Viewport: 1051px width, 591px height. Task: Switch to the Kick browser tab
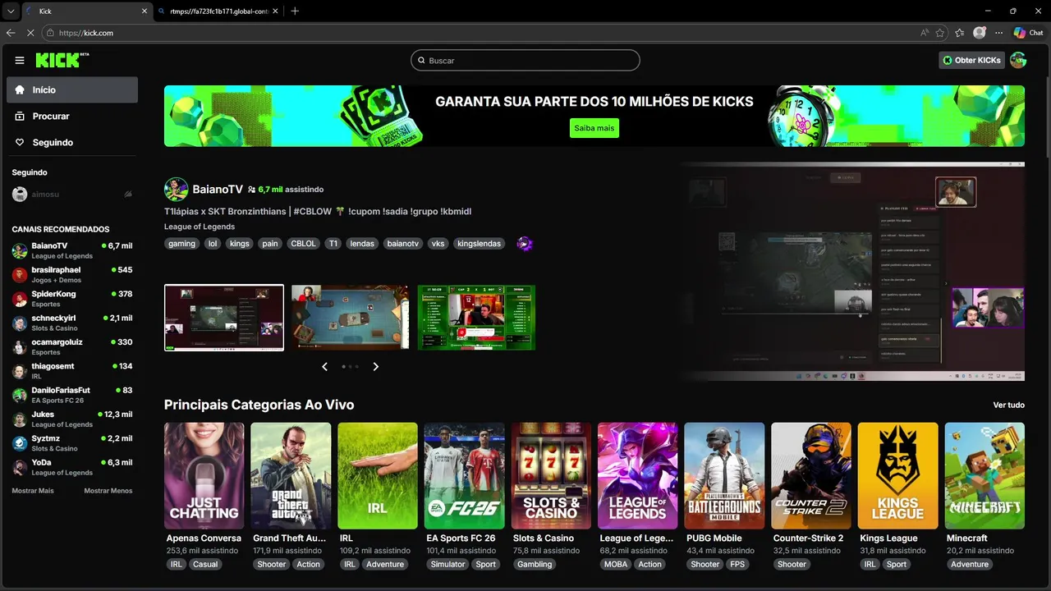[x=87, y=11]
